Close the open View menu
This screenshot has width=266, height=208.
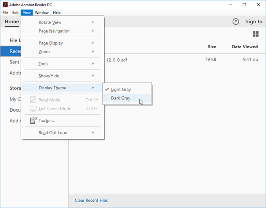[27, 13]
